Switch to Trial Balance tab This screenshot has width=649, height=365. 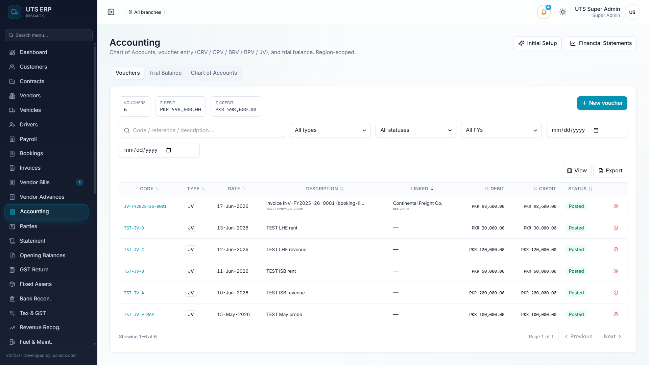[165, 73]
